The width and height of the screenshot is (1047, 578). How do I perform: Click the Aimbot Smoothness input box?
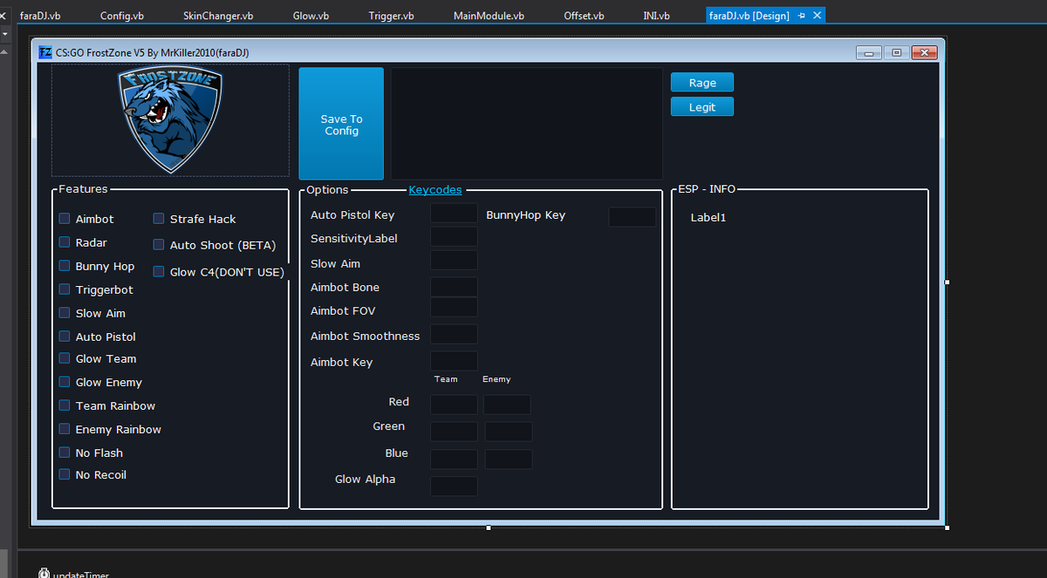coord(454,334)
